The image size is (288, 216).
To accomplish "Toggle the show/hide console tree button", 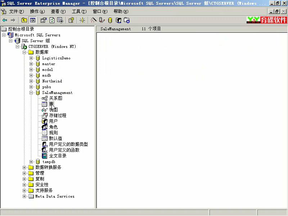I will [x=33, y=20].
